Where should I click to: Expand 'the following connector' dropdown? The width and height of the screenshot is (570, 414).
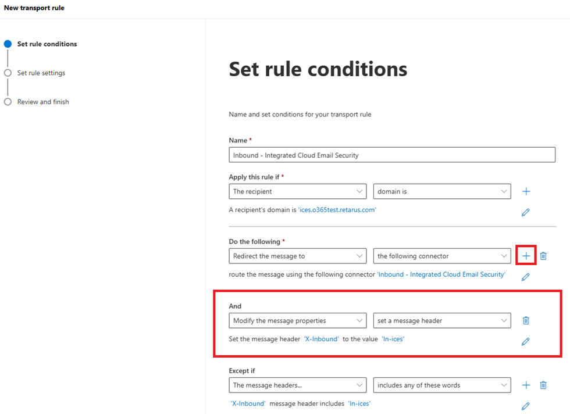coord(441,256)
